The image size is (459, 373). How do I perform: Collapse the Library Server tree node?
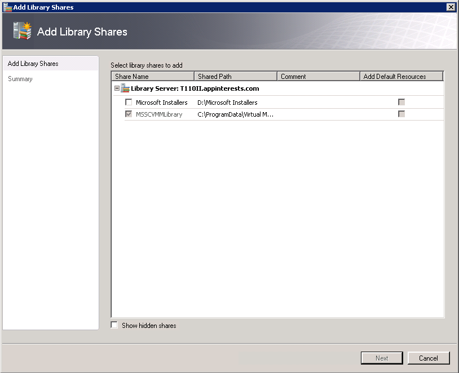[x=117, y=88]
